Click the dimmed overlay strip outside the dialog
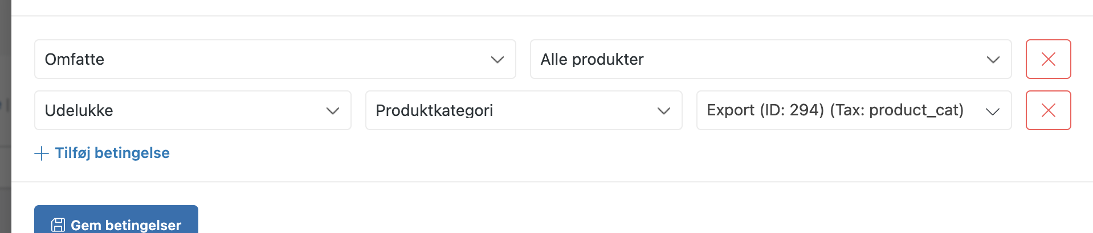The height and width of the screenshot is (233, 1093). (x=5, y=114)
